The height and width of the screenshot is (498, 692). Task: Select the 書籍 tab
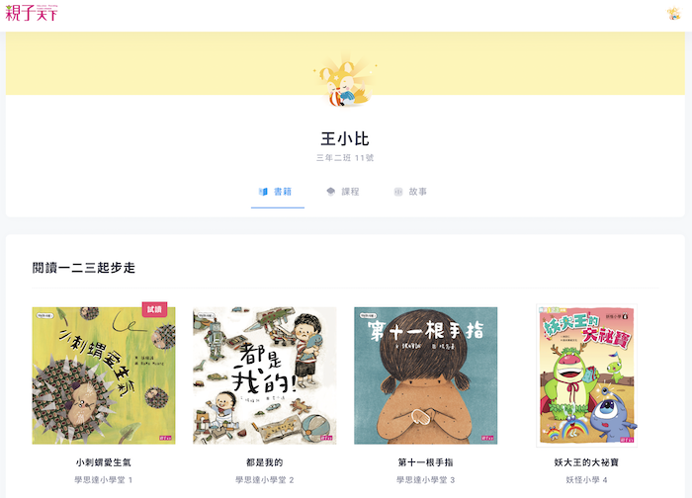click(x=278, y=192)
